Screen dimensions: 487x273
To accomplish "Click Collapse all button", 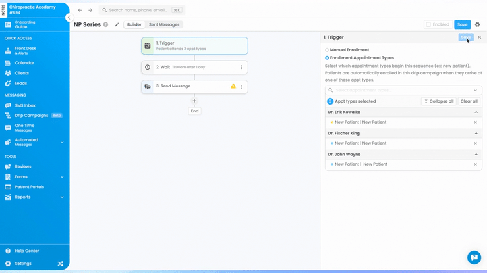I will (x=438, y=101).
